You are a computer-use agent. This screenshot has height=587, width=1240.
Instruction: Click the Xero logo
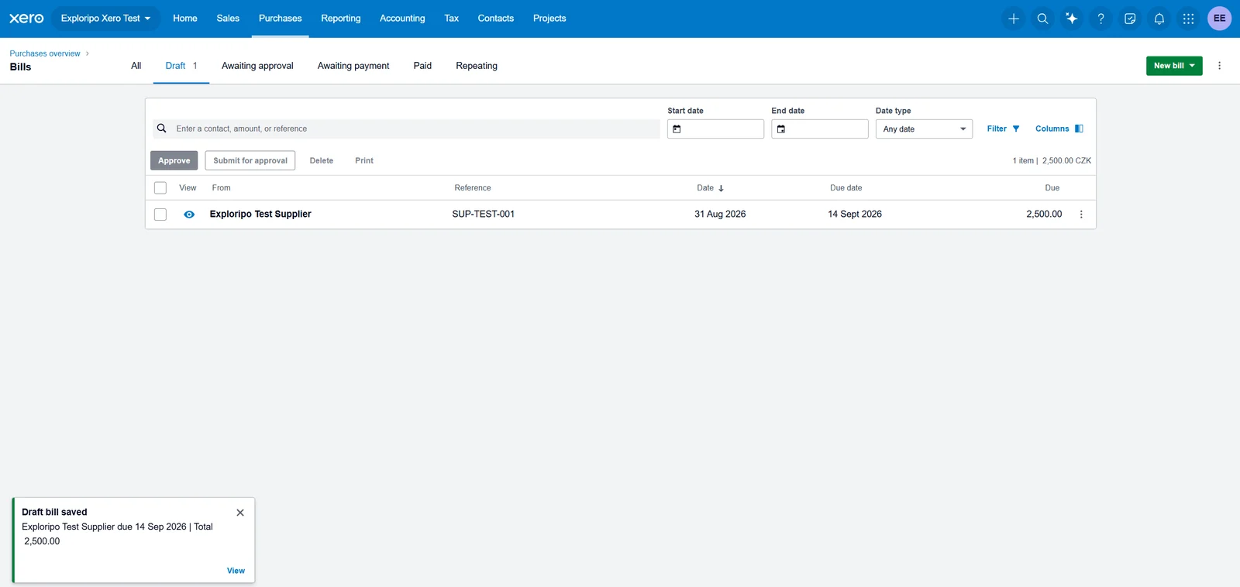point(26,19)
